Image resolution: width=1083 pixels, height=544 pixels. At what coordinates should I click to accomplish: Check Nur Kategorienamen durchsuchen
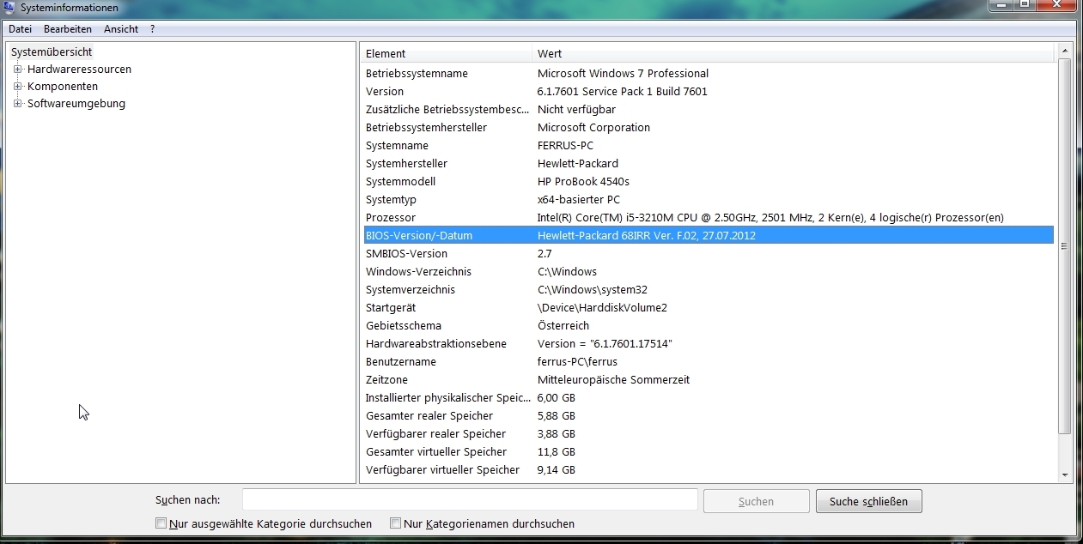(x=396, y=523)
